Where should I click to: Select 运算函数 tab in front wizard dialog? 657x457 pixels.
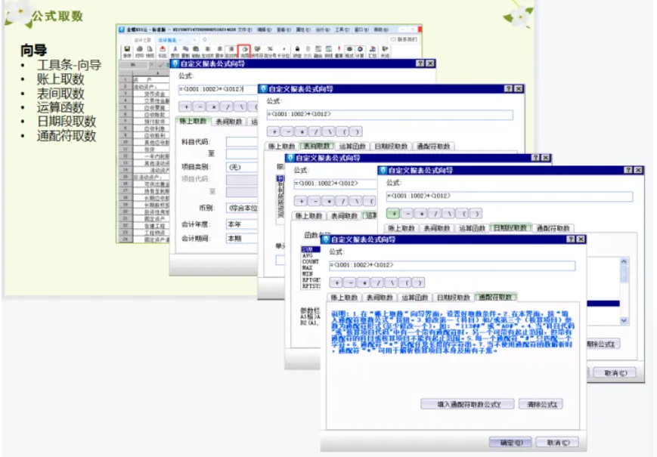[x=414, y=297]
